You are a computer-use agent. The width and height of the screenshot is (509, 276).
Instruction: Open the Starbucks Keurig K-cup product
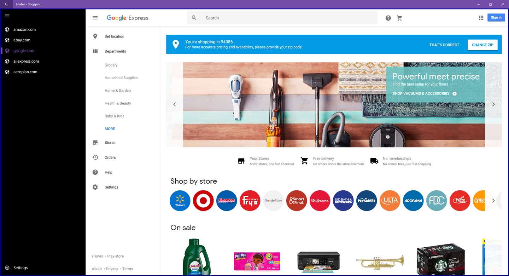[x=440, y=259]
